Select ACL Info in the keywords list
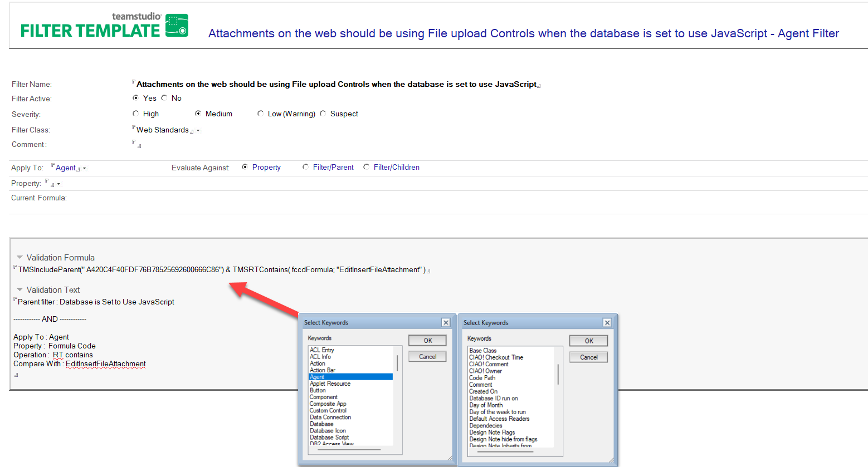The image size is (868, 467). click(320, 357)
